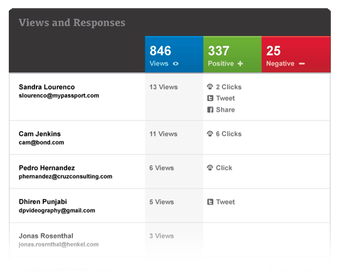Click the Tweet text in Sandra Lourenco's row

(x=225, y=98)
